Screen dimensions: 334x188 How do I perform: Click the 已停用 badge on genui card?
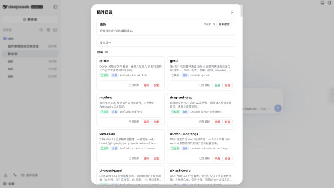click(x=175, y=75)
